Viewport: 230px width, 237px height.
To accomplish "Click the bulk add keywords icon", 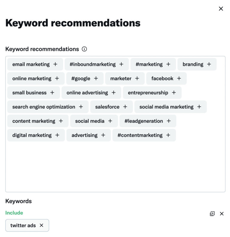I will pos(212,214).
